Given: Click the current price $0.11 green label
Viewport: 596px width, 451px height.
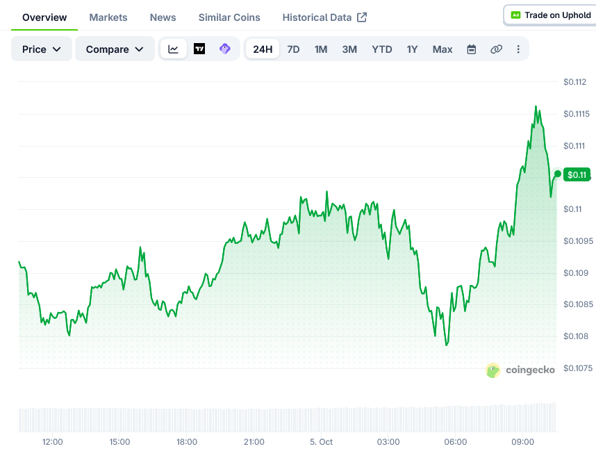Looking at the screenshot, I should coord(577,174).
